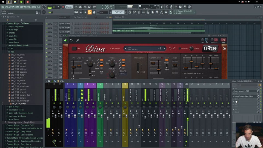Click the metronome icon

tap(76, 7)
